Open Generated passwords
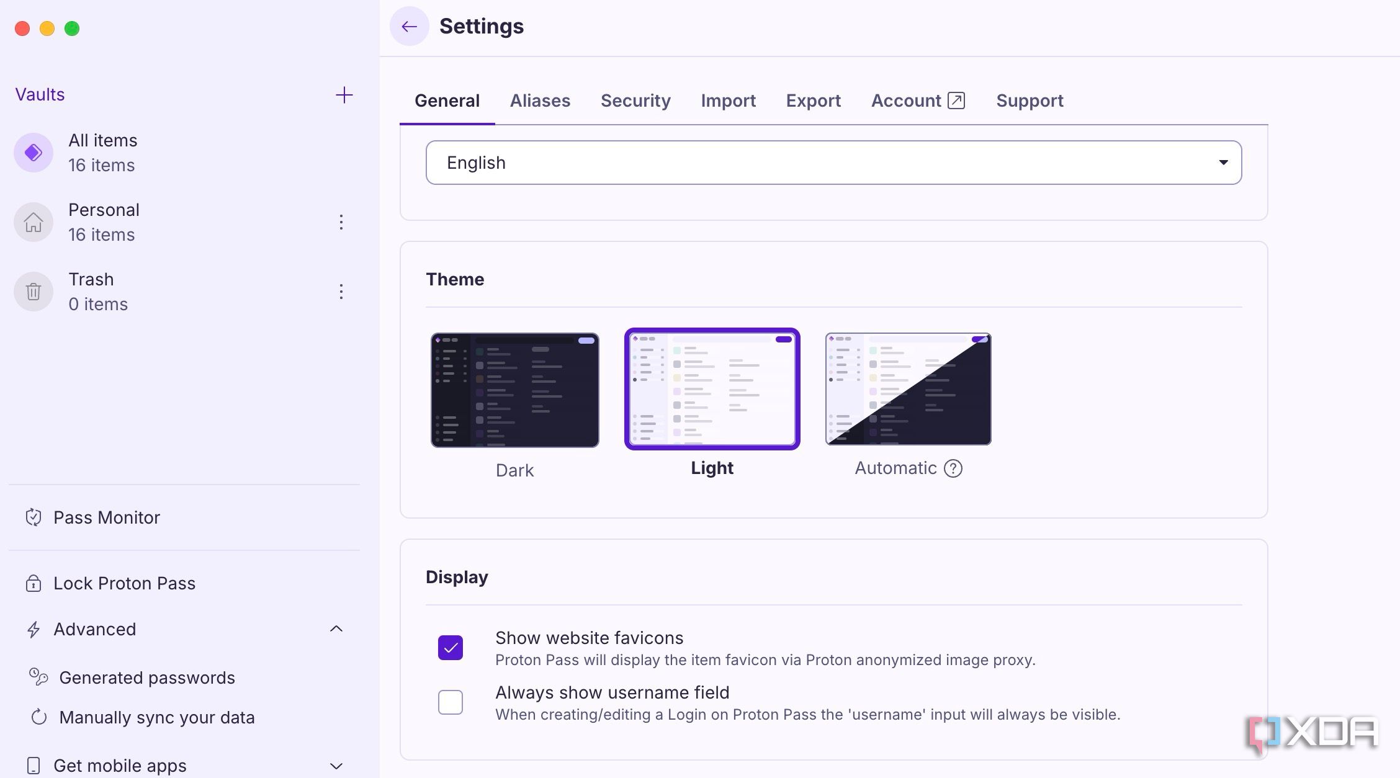 click(x=147, y=677)
